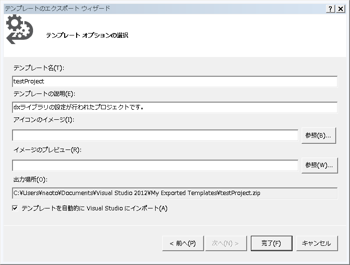350x265 pixels.
Task: Click the preview image path field
Action: [x=155, y=165]
